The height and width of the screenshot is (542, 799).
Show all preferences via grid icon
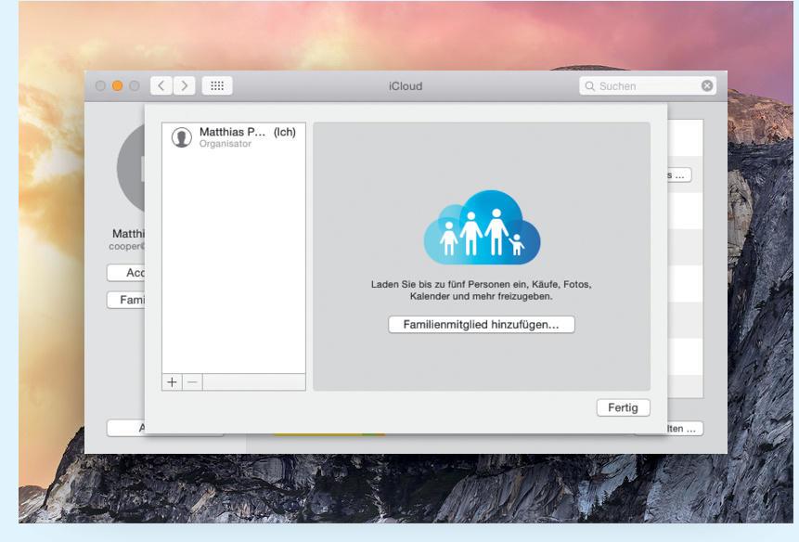pyautogui.click(x=217, y=85)
